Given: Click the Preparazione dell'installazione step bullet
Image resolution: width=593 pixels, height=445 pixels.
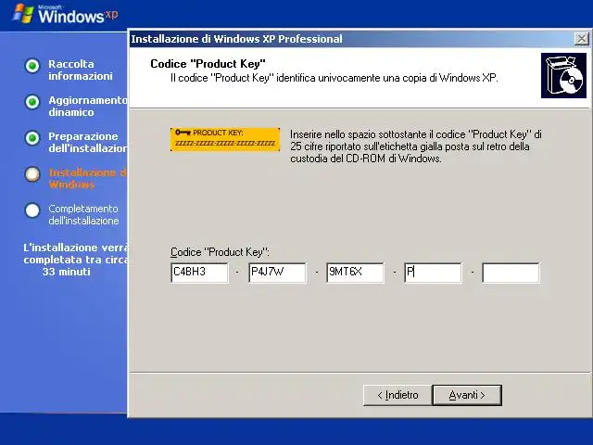Looking at the screenshot, I should coord(32,138).
